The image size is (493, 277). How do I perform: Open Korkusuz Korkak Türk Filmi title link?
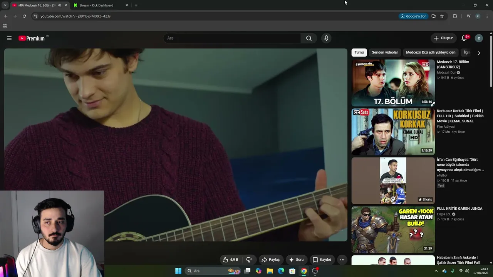click(x=460, y=116)
